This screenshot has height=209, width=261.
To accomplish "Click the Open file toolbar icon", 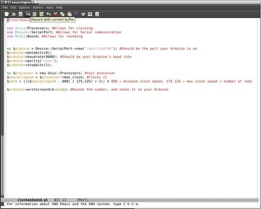I will point(13,14).
